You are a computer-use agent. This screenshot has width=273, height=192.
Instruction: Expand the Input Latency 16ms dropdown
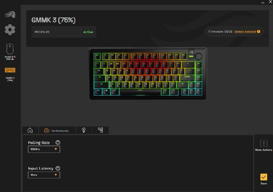pos(44,175)
